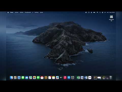Open the Trash in the Dock
Screen dimensions: 122x92
(x=111, y=78)
